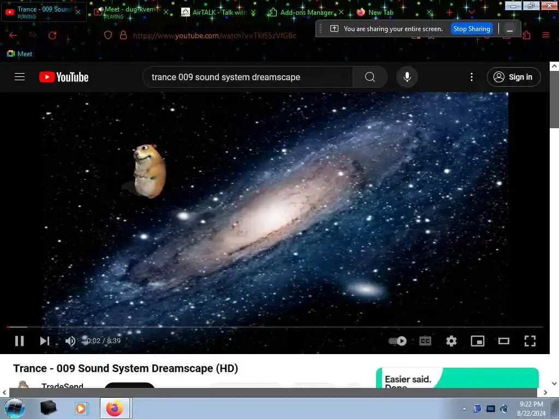559x419 pixels.
Task: Reload the current page
Action: [x=52, y=35]
